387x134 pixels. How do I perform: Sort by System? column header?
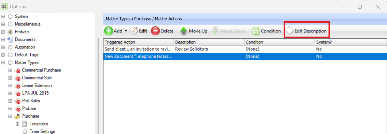click(351, 42)
